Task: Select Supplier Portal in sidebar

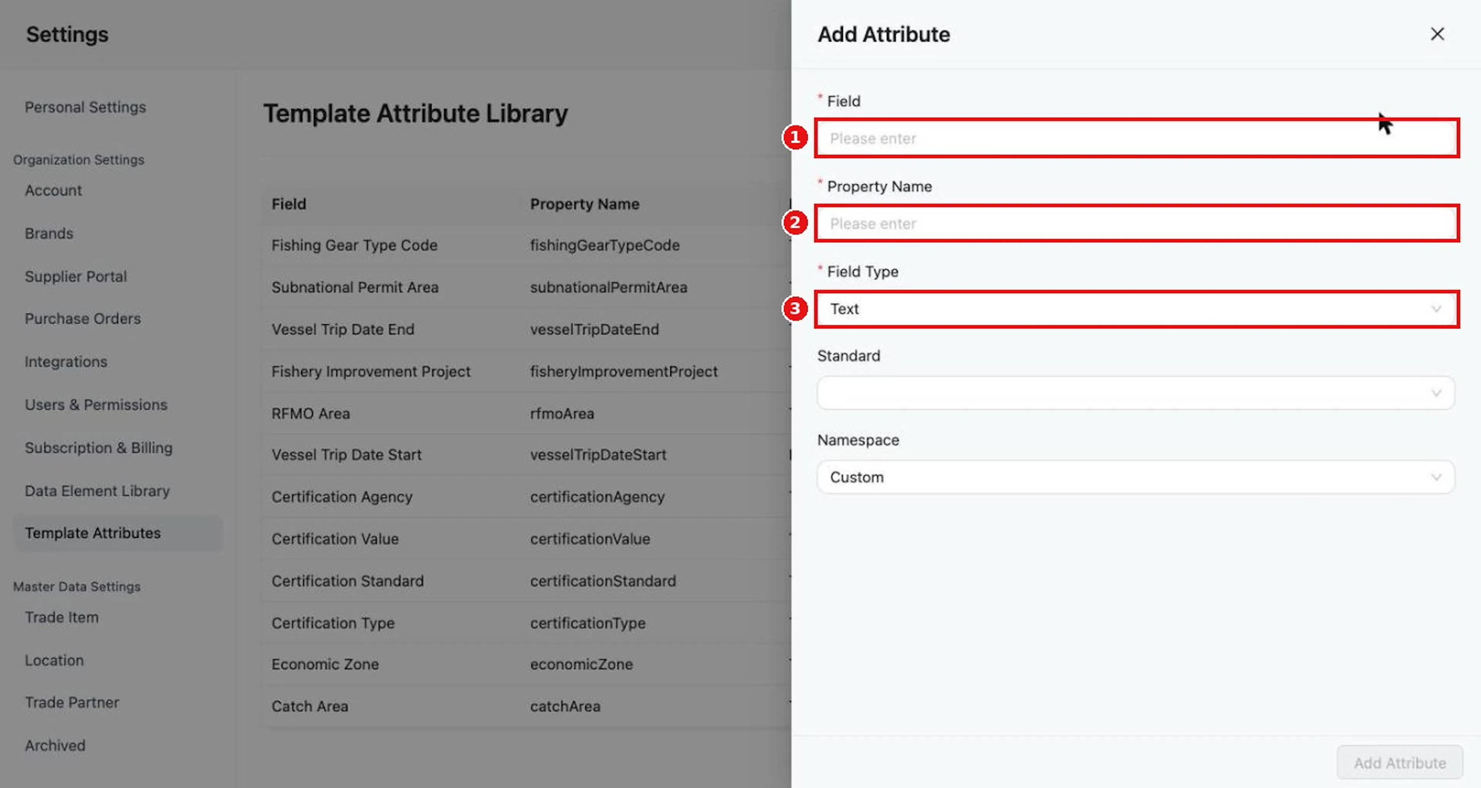Action: tap(75, 276)
